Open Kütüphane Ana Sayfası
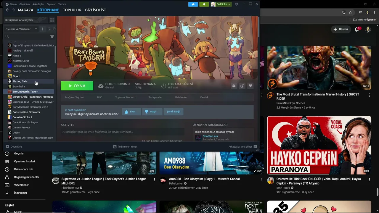This screenshot has width=379, height=213. point(26,20)
